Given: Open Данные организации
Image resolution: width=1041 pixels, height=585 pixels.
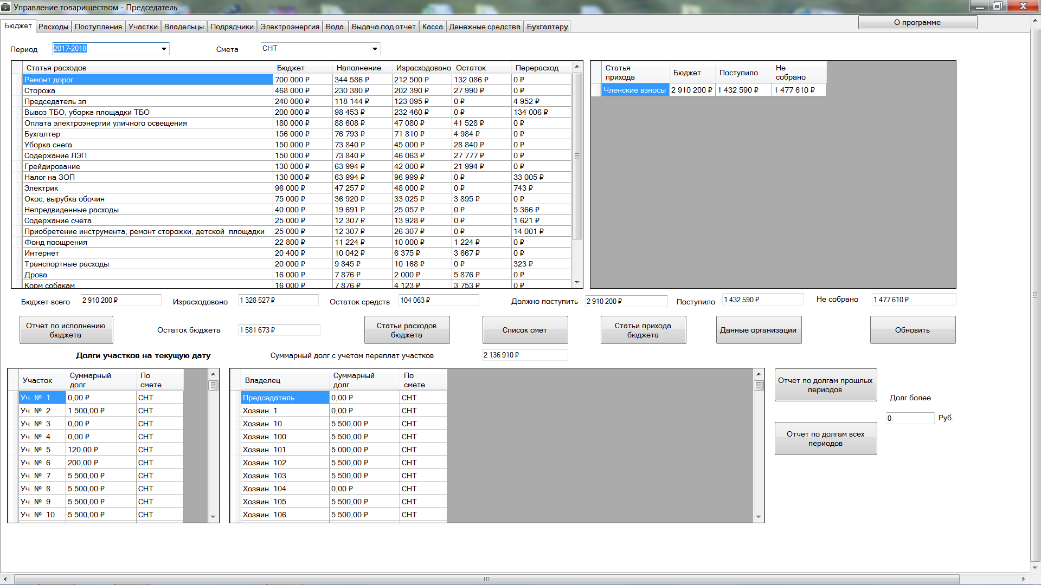Looking at the screenshot, I should (758, 330).
